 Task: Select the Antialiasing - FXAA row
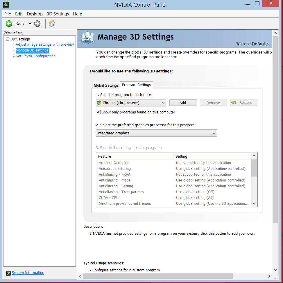[x=174, y=175]
